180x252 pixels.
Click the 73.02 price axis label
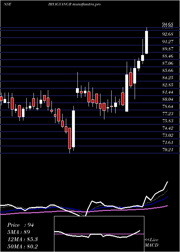(168, 135)
